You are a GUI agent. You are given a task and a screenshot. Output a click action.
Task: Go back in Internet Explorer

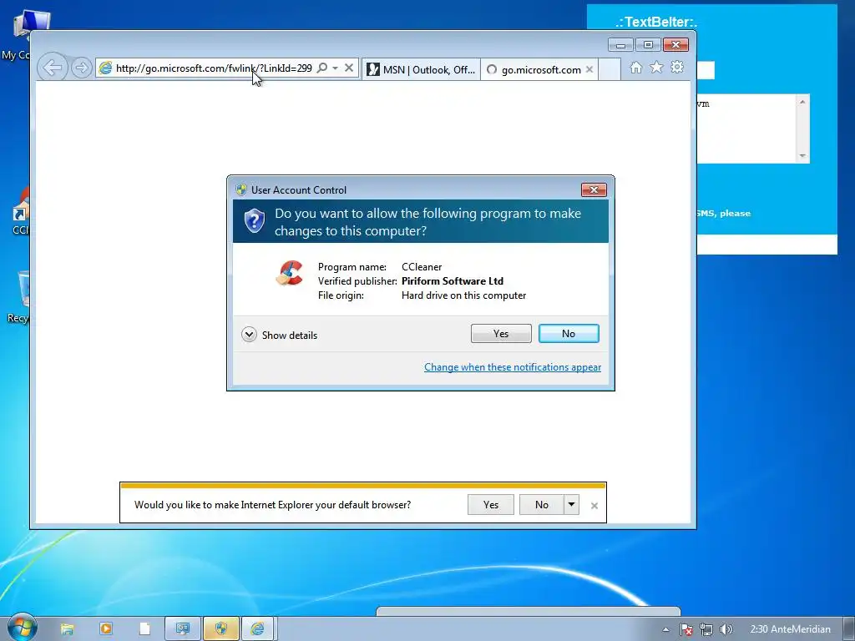(53, 68)
